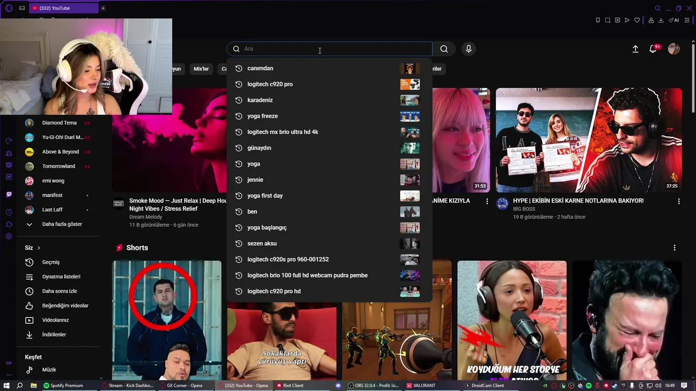
Task: Choose 'sezen aksu' search suggestion
Action: tap(329, 243)
